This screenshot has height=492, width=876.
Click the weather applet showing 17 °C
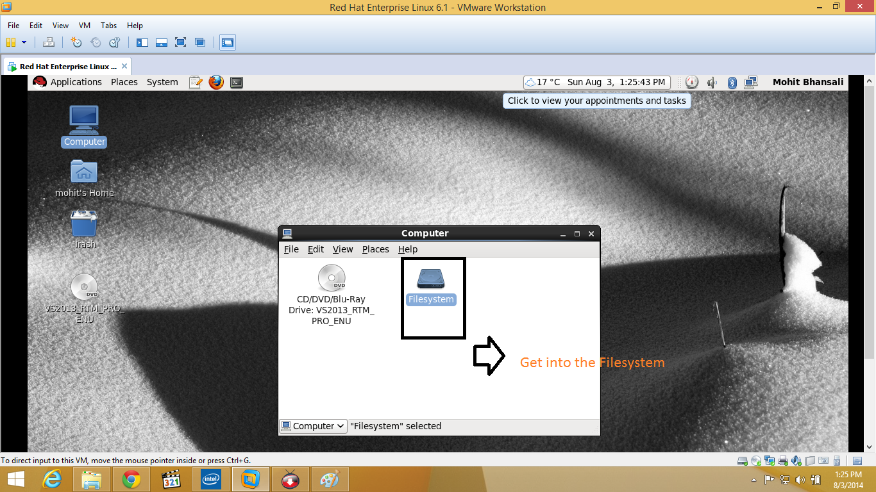(x=543, y=82)
